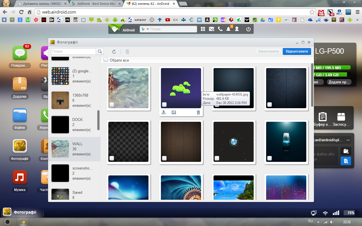Screen dimensions: 362x226
Task: Open the Додатки apps desktop icon
Action: (20, 84)
